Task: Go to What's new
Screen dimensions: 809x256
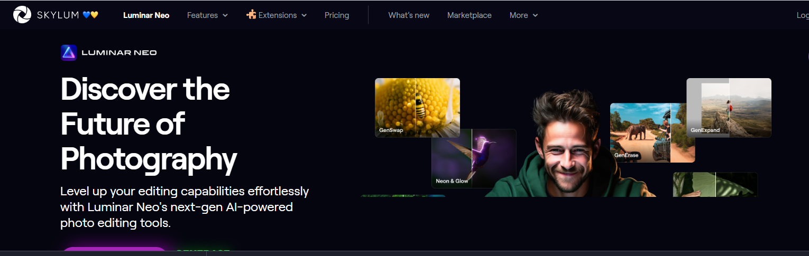Action: [x=409, y=15]
